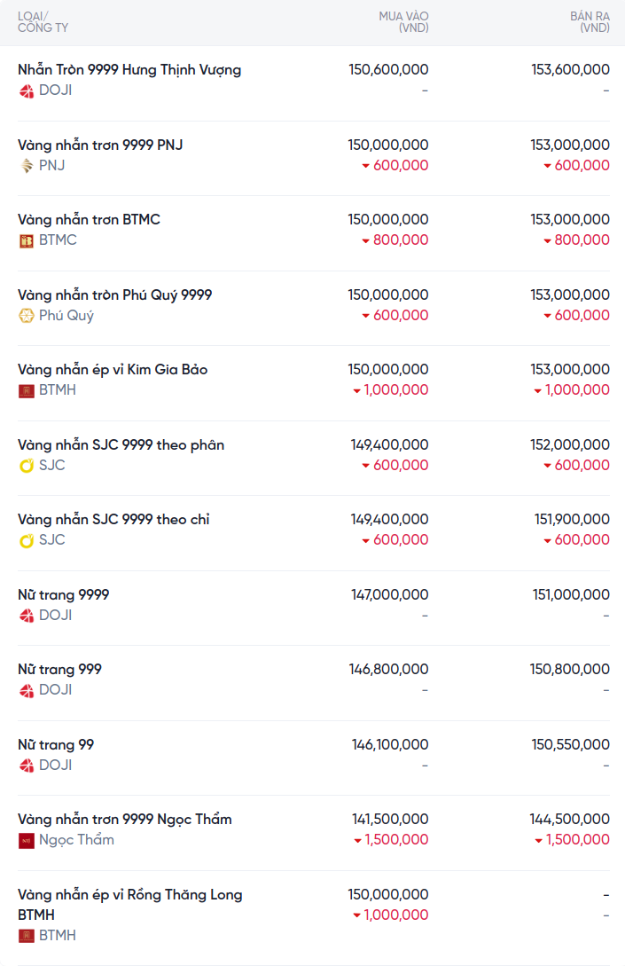Click DOJI logo under Nữ trang 99
The height and width of the screenshot is (966, 625).
[x=27, y=766]
